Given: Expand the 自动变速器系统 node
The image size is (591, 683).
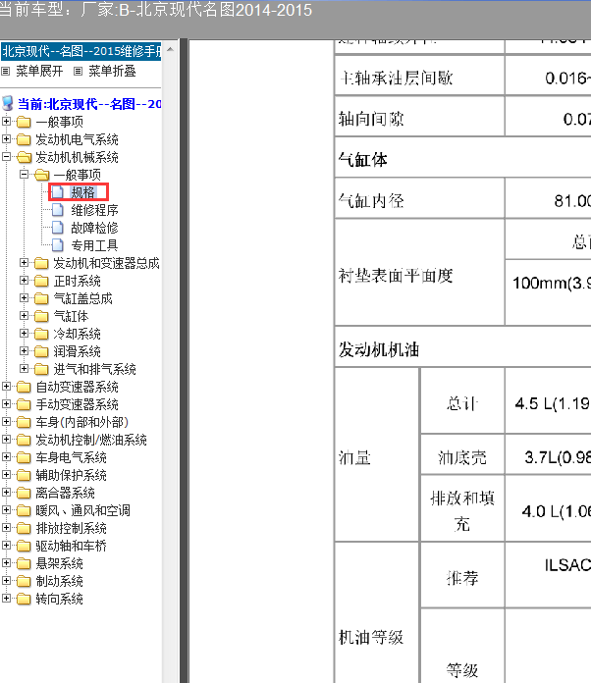Looking at the screenshot, I should (6, 387).
